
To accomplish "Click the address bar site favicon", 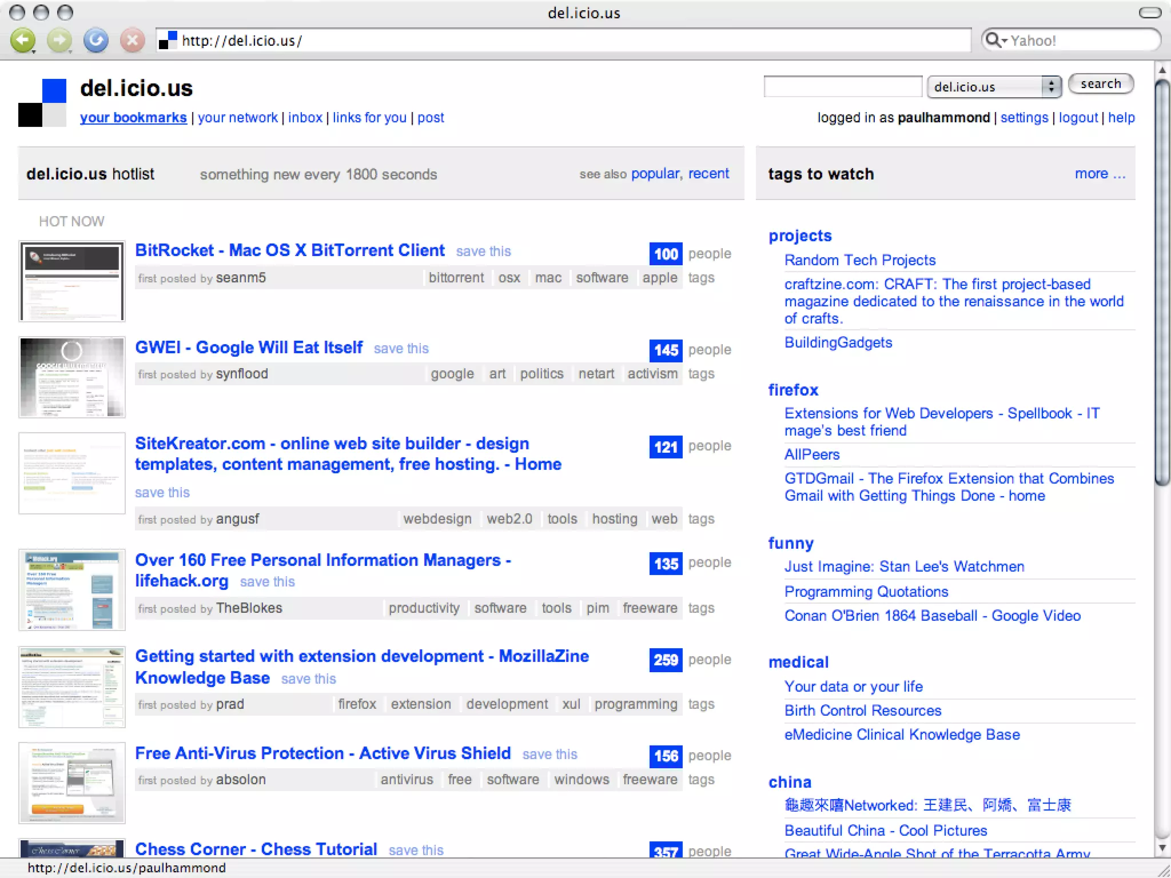I will 168,41.
